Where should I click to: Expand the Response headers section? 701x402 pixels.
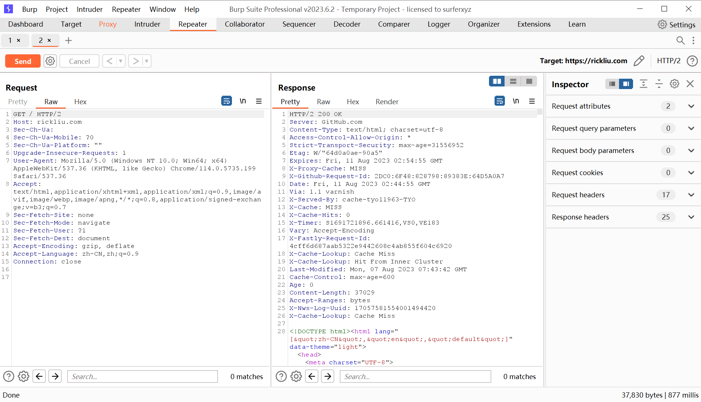(x=691, y=217)
